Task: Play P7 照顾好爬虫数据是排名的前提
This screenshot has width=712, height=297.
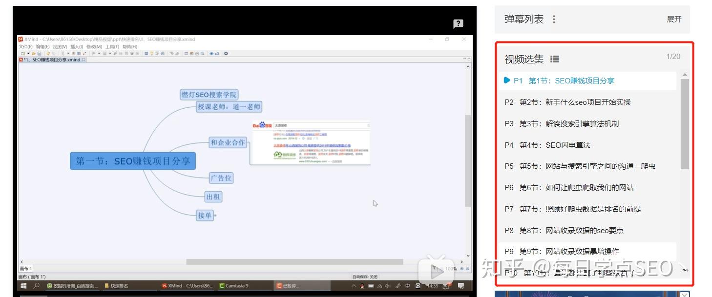Action: coord(587,209)
